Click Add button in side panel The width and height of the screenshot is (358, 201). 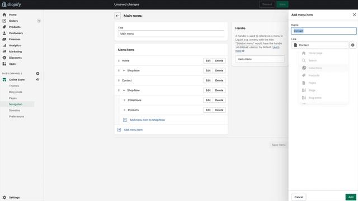(x=351, y=197)
